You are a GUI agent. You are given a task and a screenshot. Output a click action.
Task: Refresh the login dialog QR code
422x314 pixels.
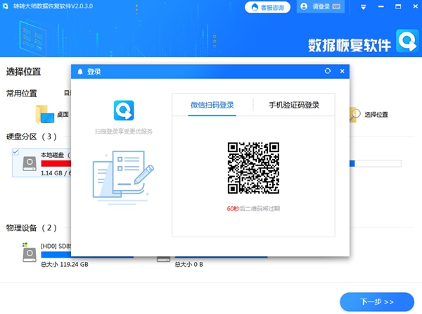[x=328, y=71]
